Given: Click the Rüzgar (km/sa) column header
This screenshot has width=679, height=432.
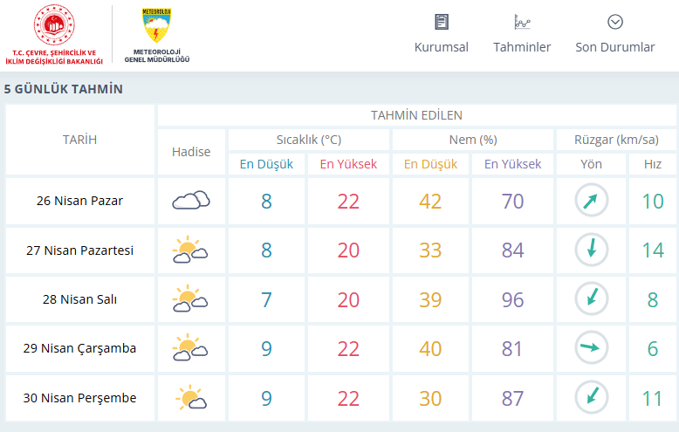Looking at the screenshot, I should 616,140.
